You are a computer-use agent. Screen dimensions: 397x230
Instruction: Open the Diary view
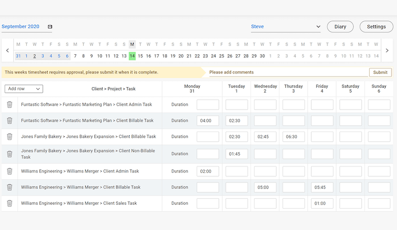click(x=340, y=27)
